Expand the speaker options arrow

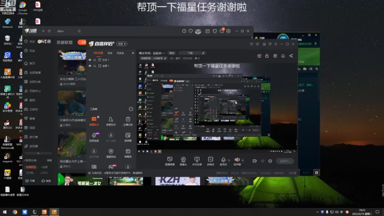click(243, 160)
